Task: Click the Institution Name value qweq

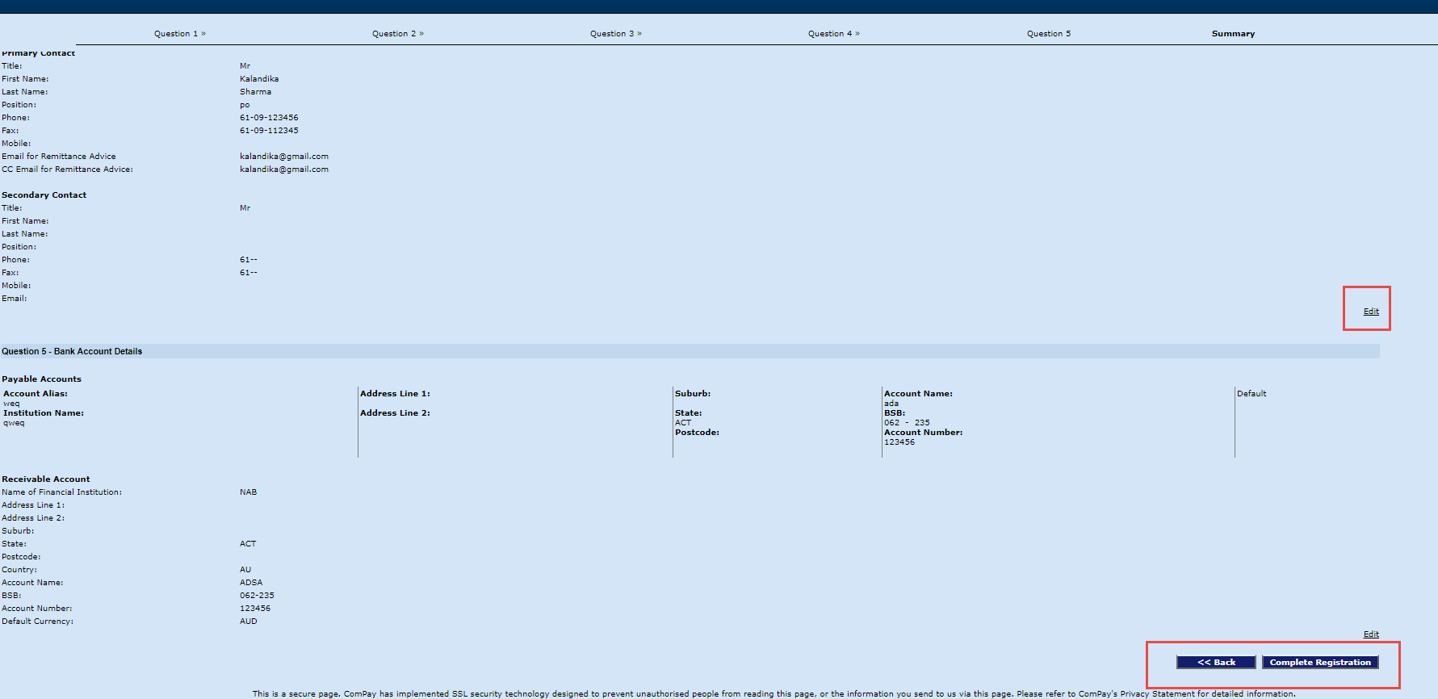Action: point(14,423)
